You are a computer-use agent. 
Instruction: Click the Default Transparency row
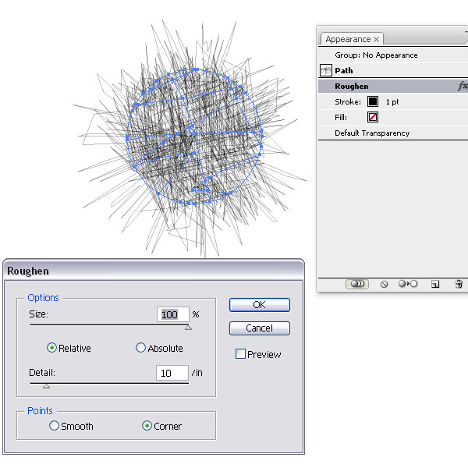(393, 133)
